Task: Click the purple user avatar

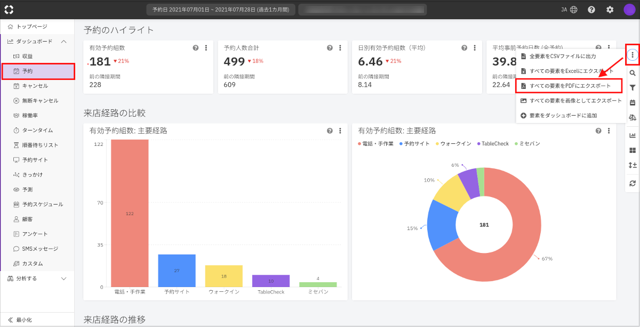Action: [x=629, y=10]
